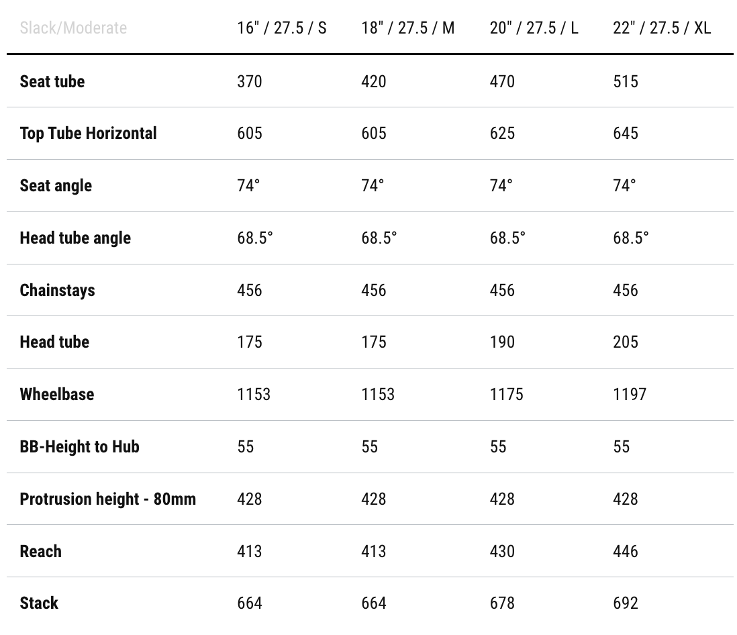Click the 446 reach value for XL
This screenshot has width=737, height=635.
626,551
